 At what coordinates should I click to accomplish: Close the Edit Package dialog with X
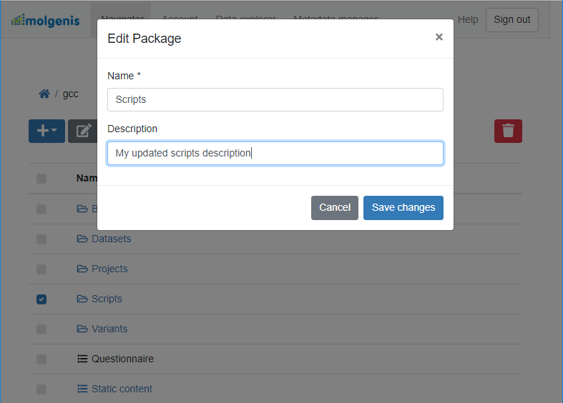tap(439, 37)
